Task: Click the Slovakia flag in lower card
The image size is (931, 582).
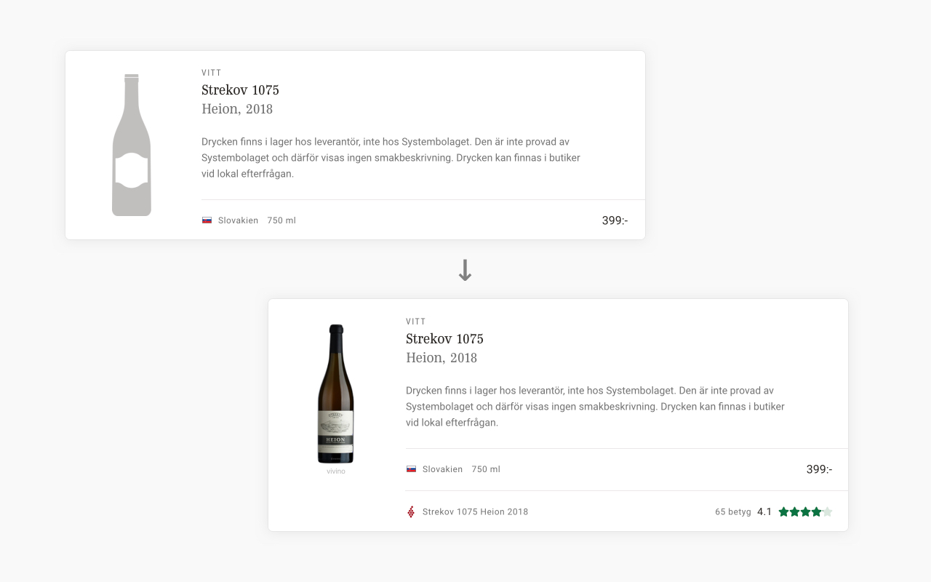Action: click(x=411, y=469)
